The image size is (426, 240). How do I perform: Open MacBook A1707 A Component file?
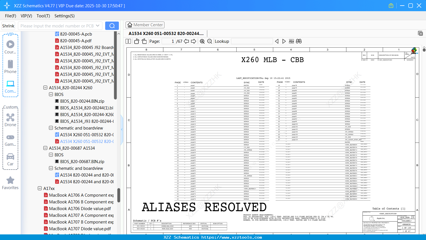(79, 215)
